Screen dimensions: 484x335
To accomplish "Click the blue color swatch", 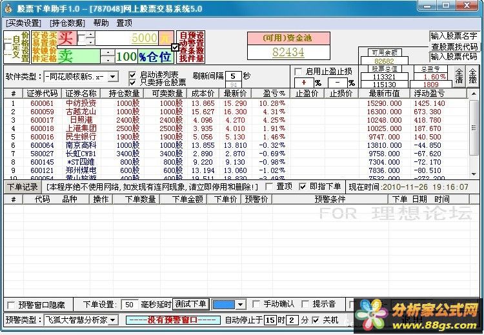I will pos(224,305).
